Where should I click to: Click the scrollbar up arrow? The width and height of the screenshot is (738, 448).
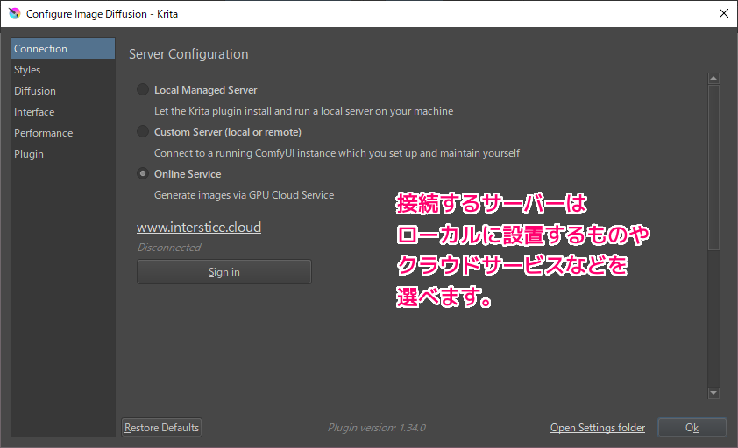[x=713, y=78]
